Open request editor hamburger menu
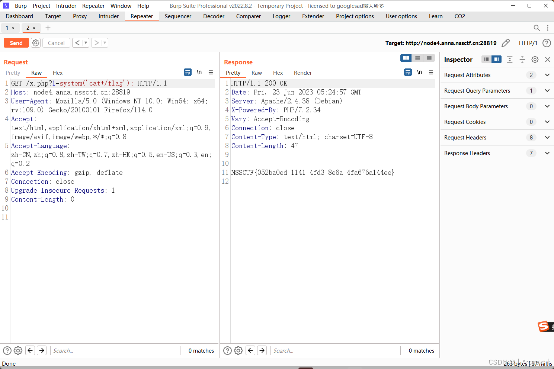The width and height of the screenshot is (554, 369). [211, 72]
